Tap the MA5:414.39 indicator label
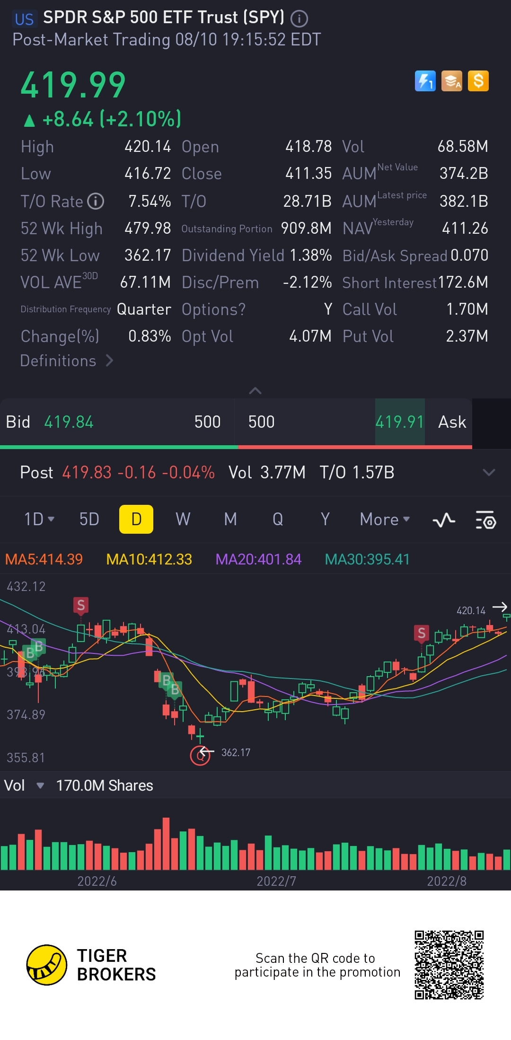The image size is (511, 1040). coord(44,559)
